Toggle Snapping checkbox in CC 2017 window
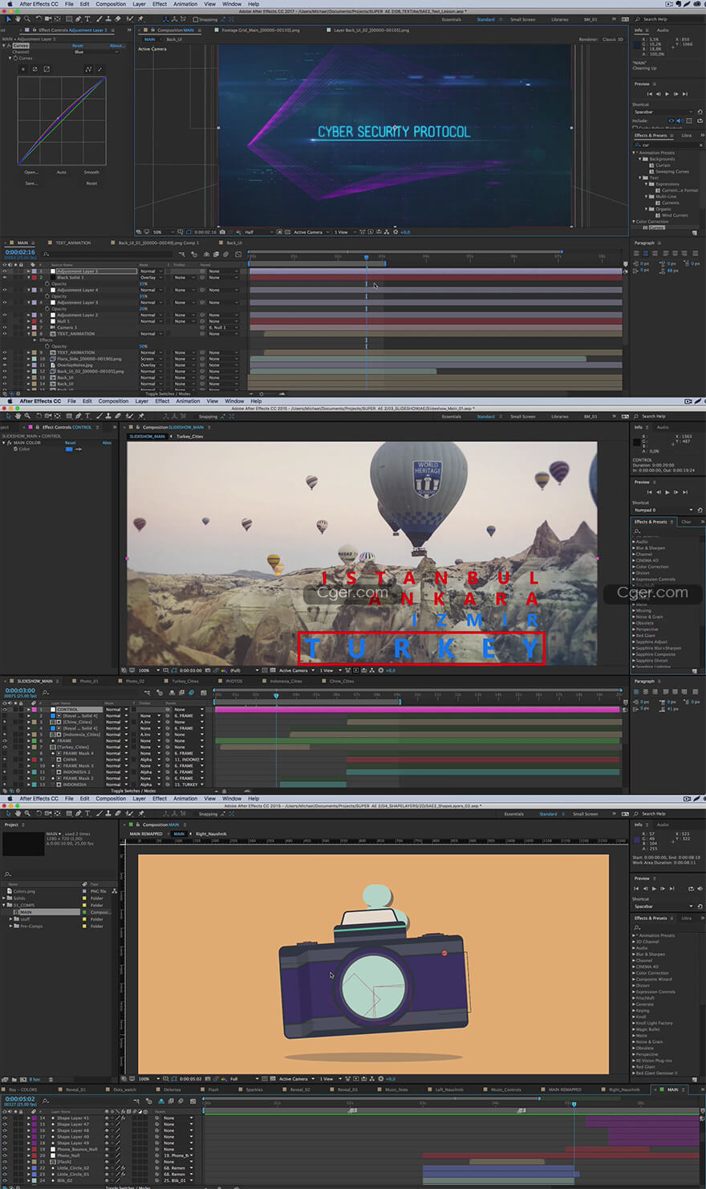 point(196,19)
